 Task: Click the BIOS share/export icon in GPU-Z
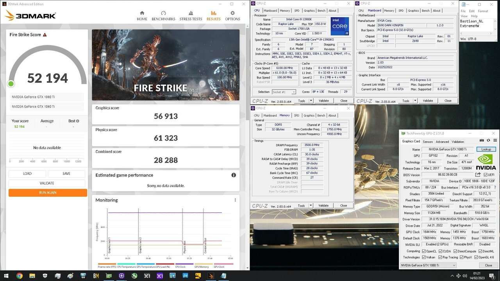478,175
